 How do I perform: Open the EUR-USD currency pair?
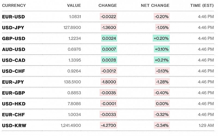tap(13, 17)
